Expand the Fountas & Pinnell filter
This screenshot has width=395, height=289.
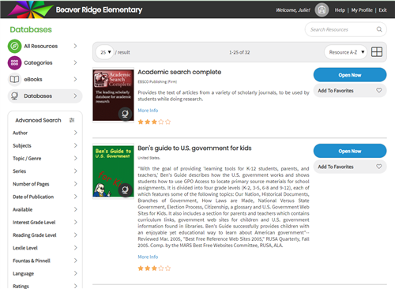click(x=45, y=261)
